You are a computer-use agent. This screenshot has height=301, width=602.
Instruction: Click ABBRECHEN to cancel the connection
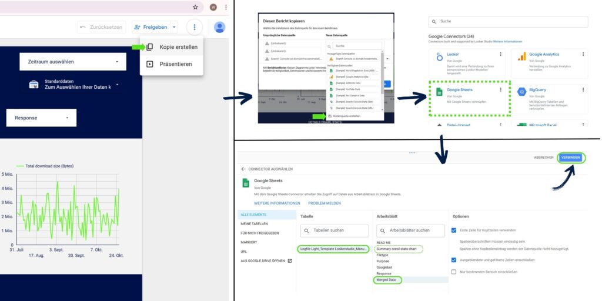tap(544, 158)
